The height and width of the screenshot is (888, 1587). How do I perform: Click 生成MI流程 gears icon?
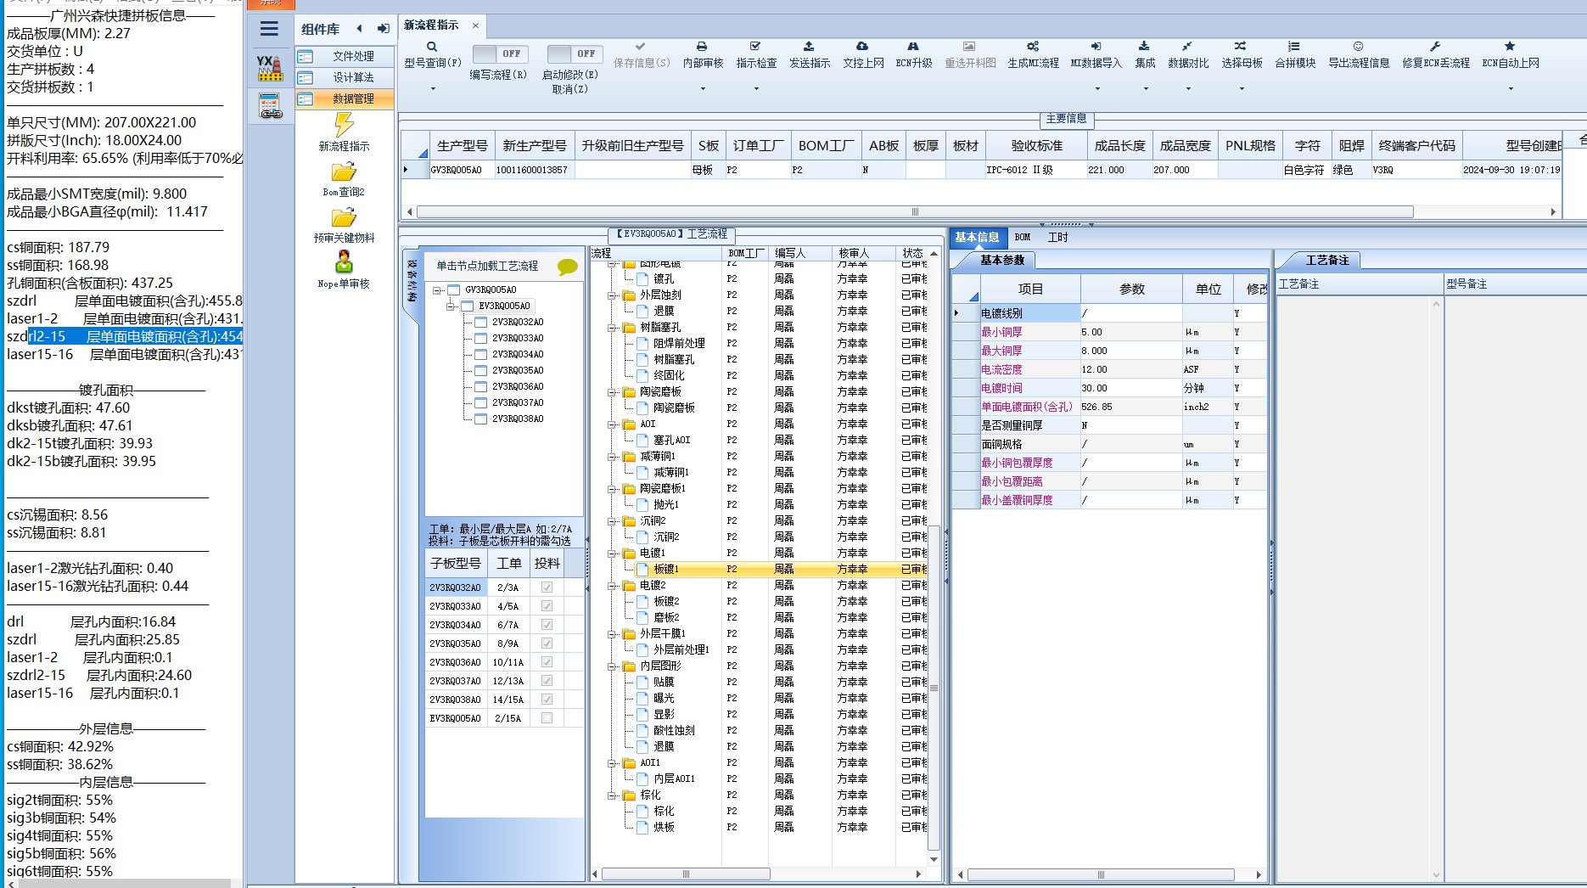point(1033,47)
